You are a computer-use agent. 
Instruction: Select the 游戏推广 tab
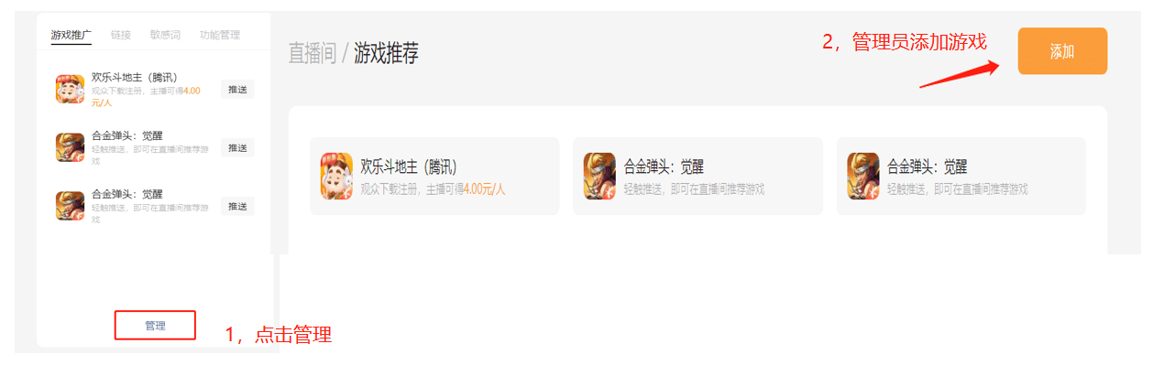71,35
